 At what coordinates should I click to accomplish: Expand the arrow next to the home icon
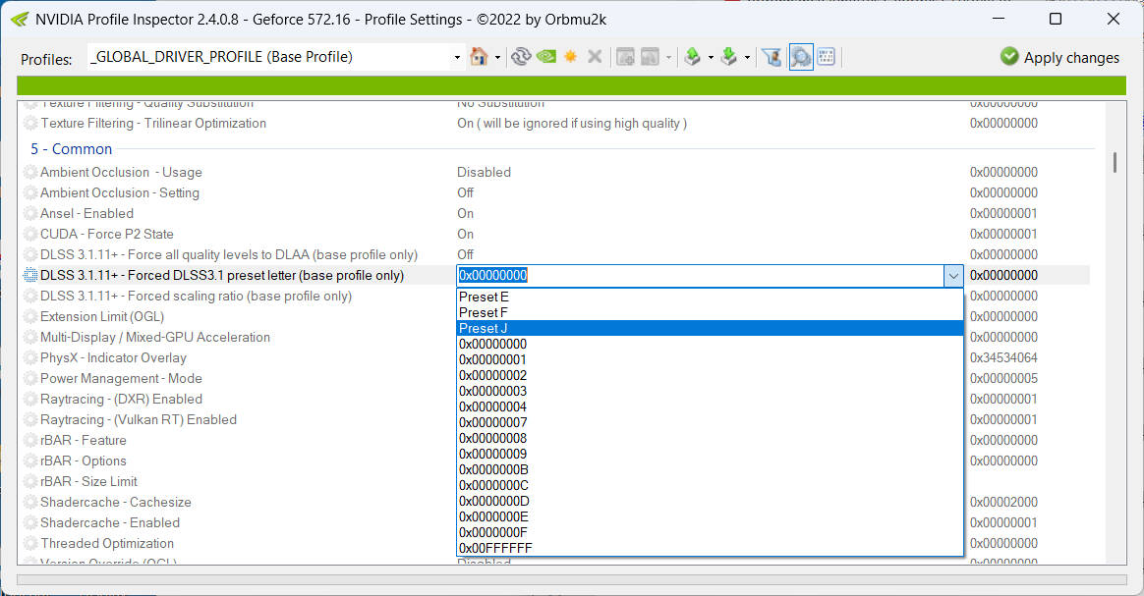point(497,58)
